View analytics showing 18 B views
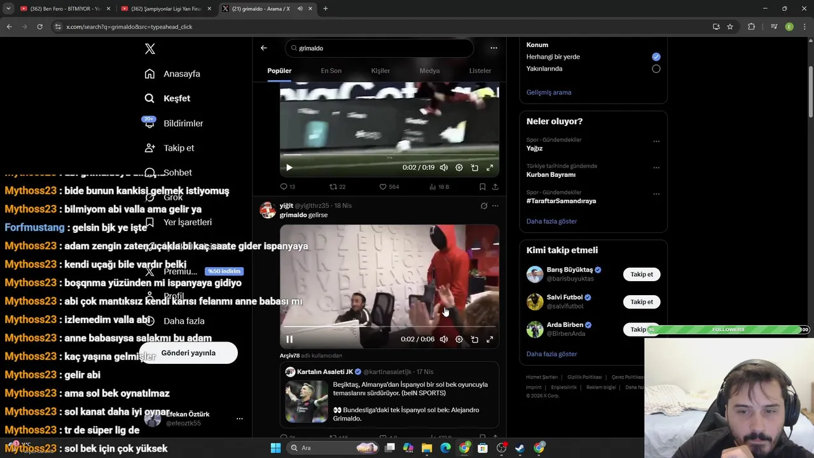This screenshot has height=458, width=814. (439, 186)
